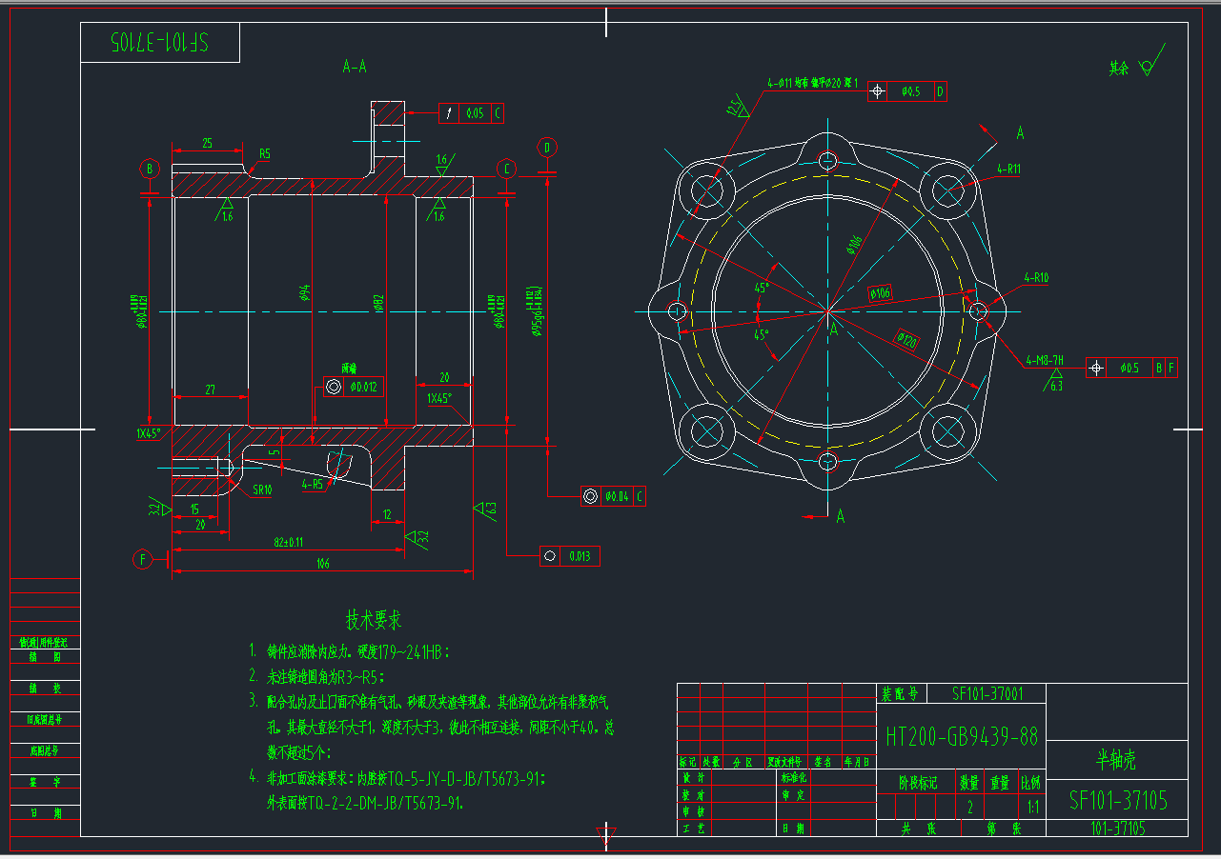
Task: Click technical note 2 mentioning R3~R5
Action: (x=316, y=677)
